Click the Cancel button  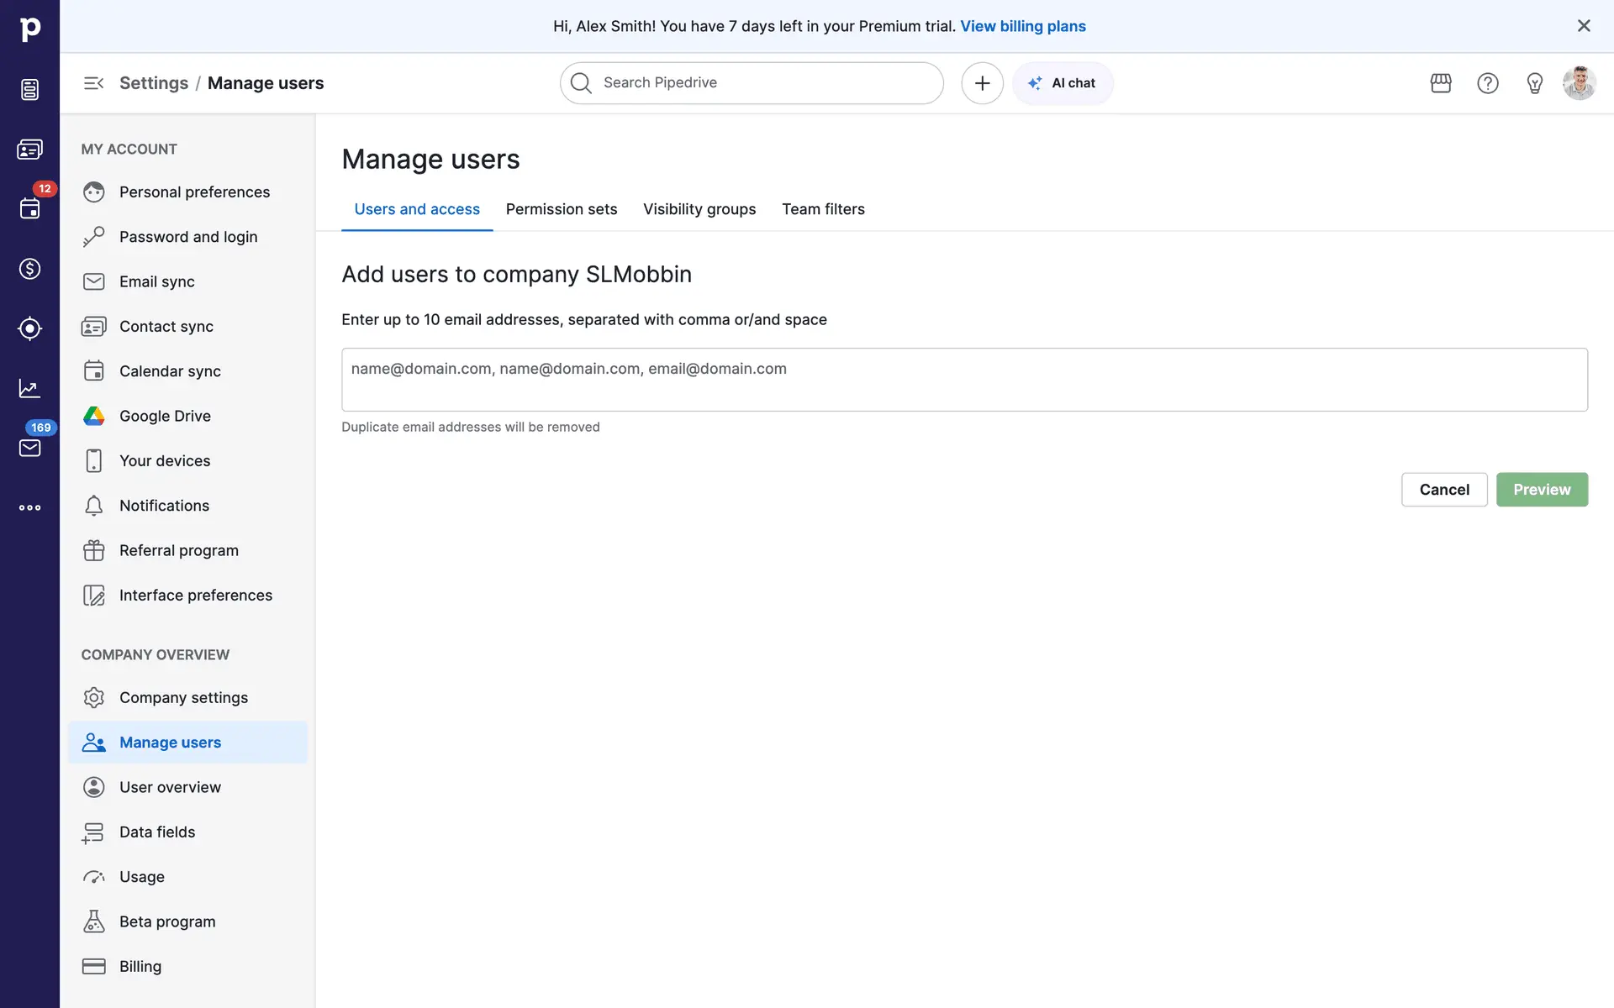coord(1444,490)
